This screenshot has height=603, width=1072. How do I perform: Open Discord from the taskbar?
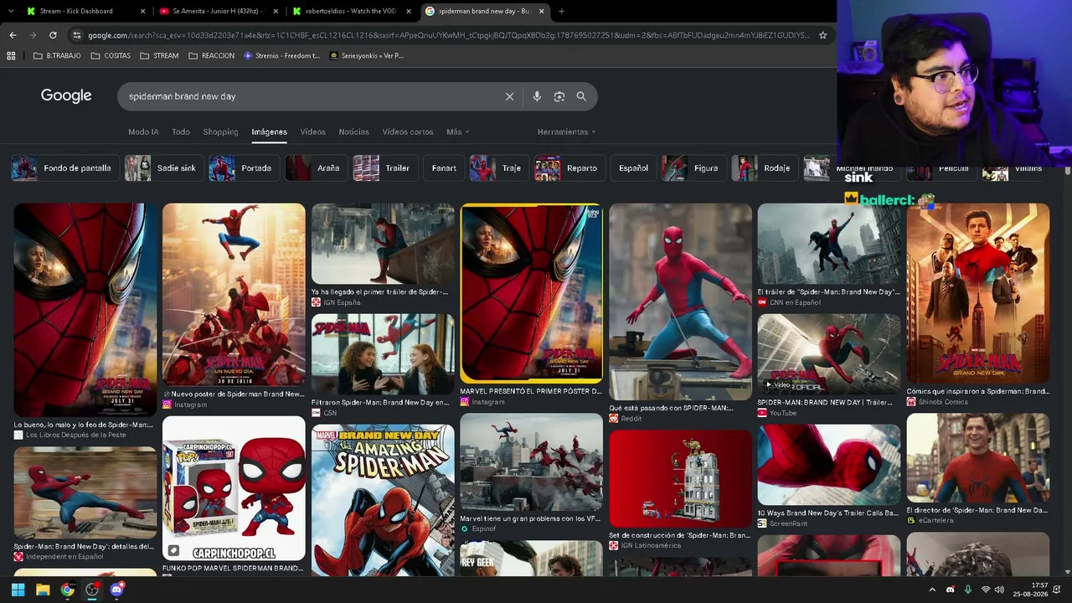[116, 590]
